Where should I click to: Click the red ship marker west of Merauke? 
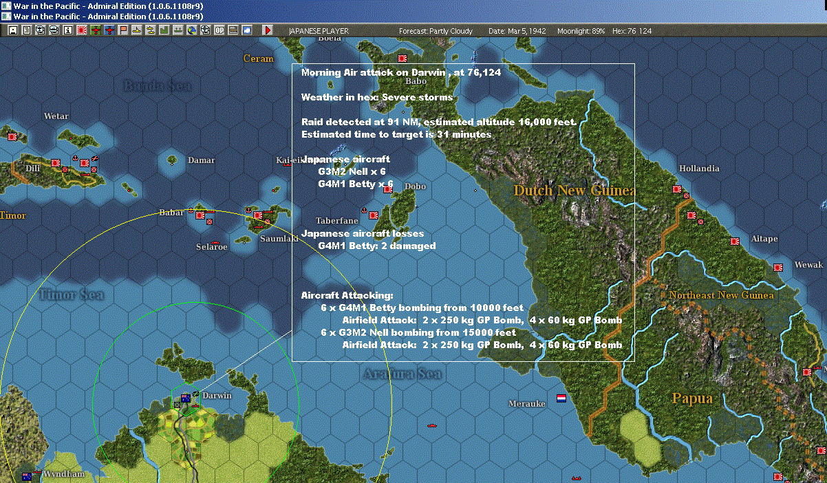tap(432, 426)
